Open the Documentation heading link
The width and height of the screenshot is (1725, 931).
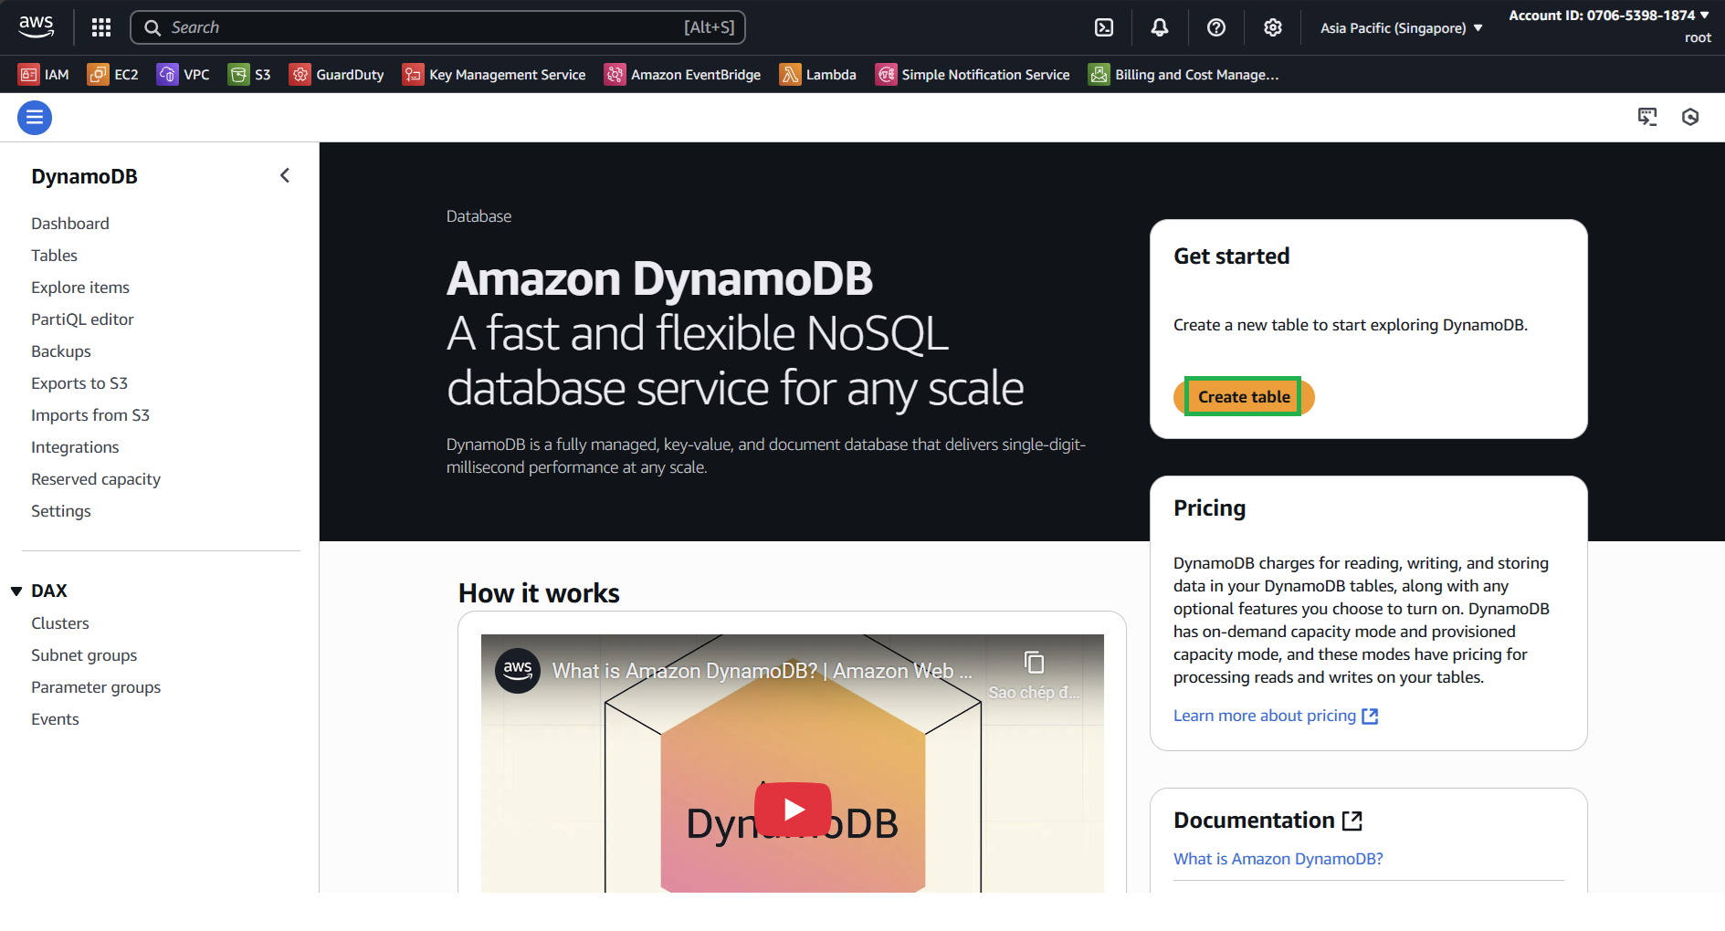(1267, 821)
